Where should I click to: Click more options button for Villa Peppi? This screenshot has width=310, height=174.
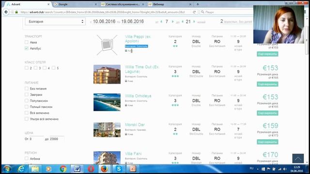(267, 54)
